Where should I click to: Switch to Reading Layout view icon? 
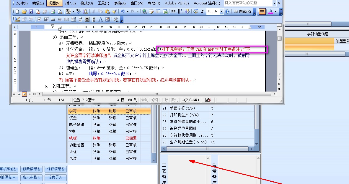pyautogui.click(x=34, y=94)
